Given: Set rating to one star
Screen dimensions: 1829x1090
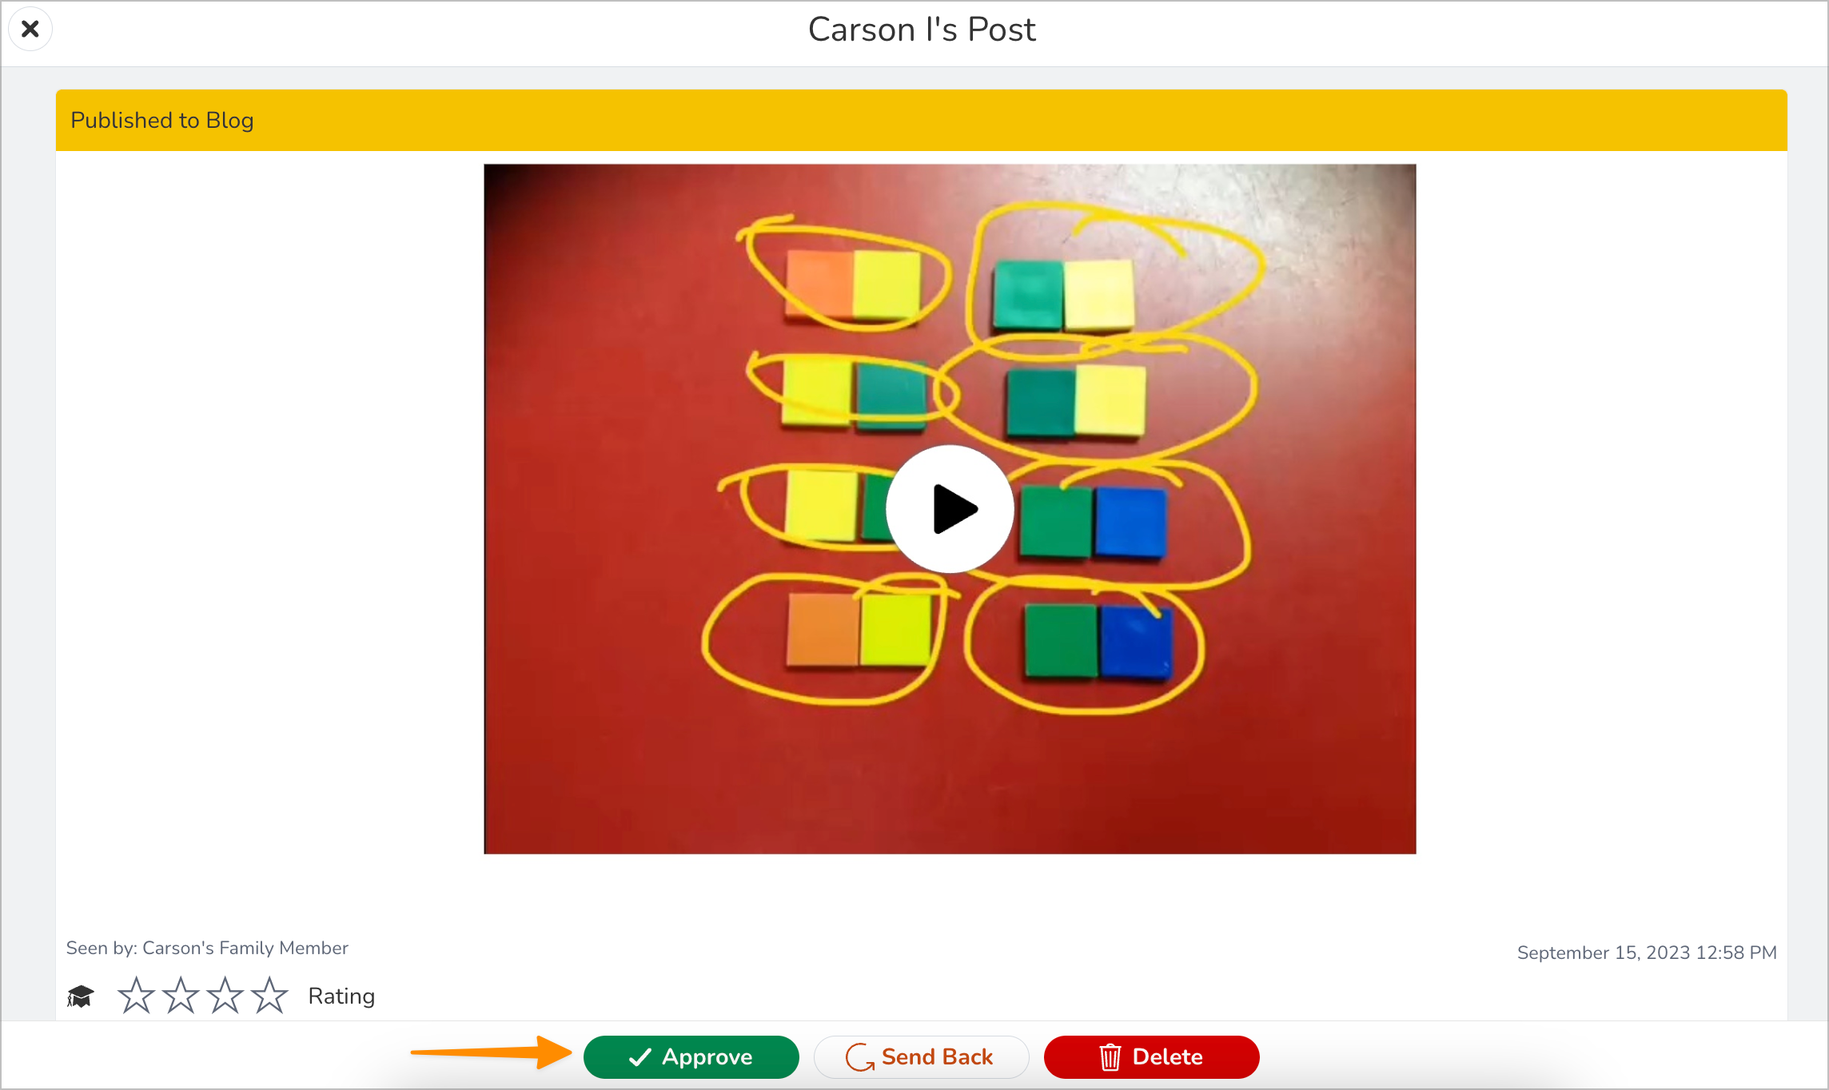Looking at the screenshot, I should point(136,996).
